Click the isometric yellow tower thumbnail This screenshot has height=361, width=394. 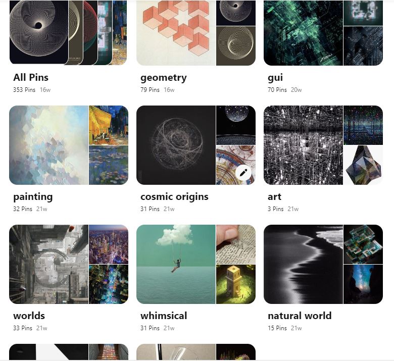tap(236, 284)
